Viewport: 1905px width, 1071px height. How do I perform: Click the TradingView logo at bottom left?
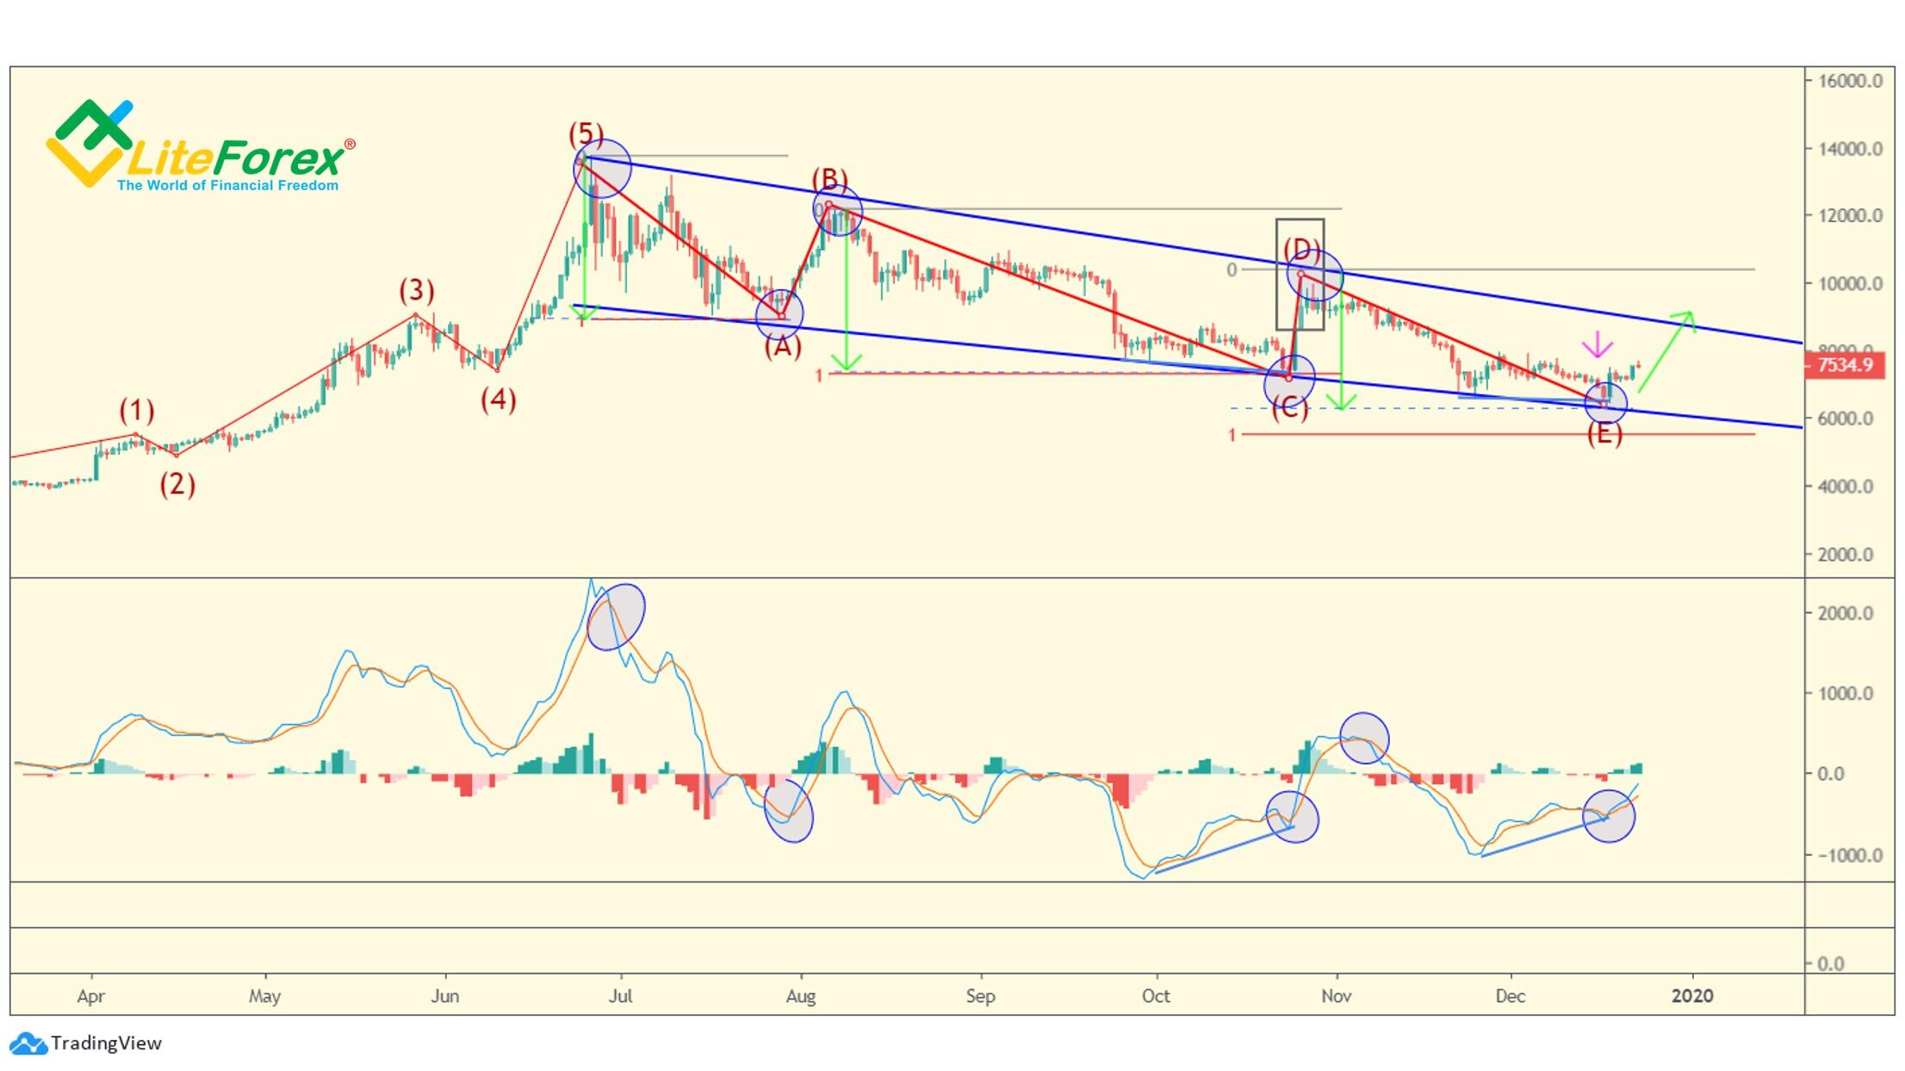[86, 1043]
